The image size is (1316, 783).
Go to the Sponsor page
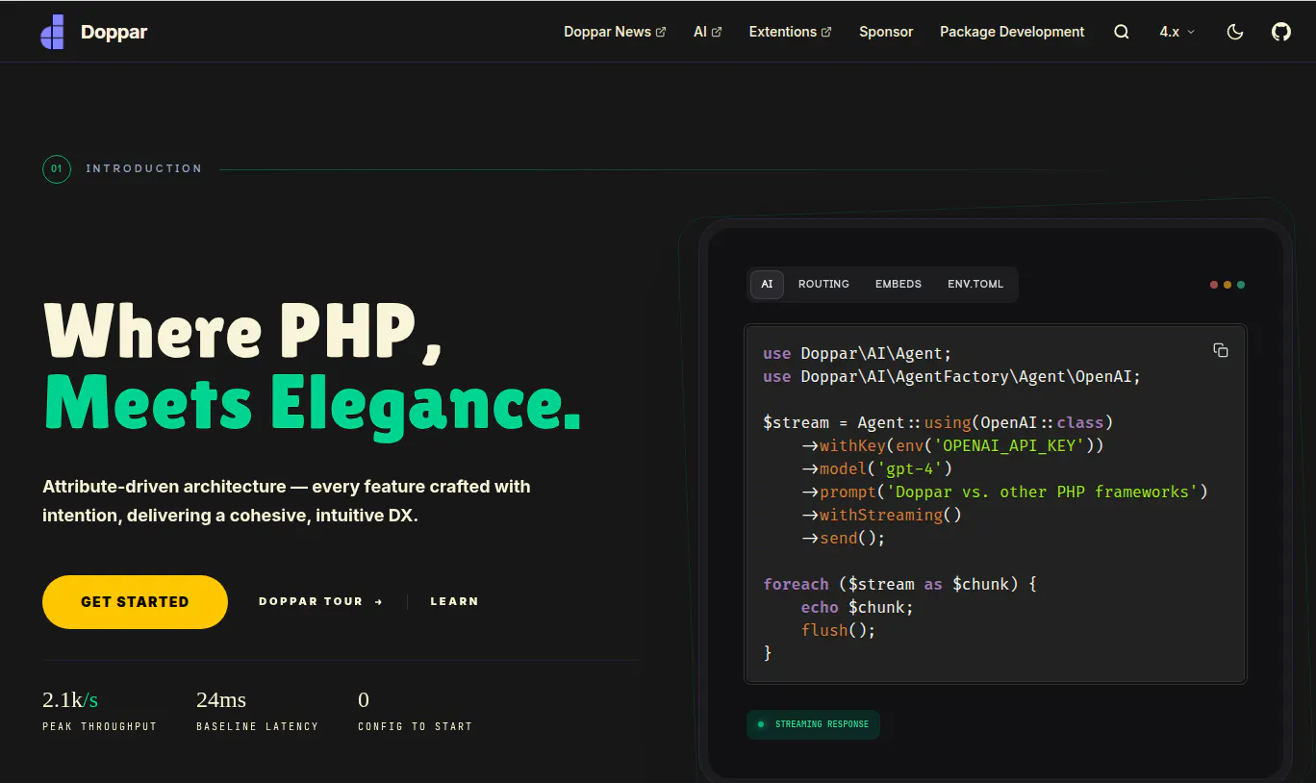coord(886,32)
